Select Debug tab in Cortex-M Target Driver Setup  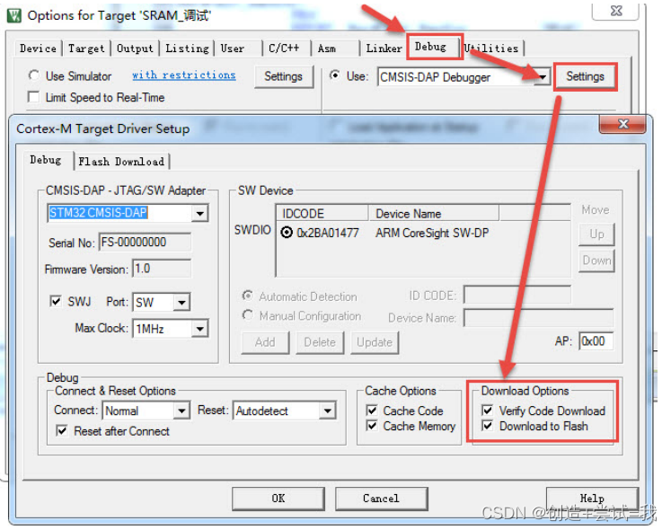click(45, 160)
